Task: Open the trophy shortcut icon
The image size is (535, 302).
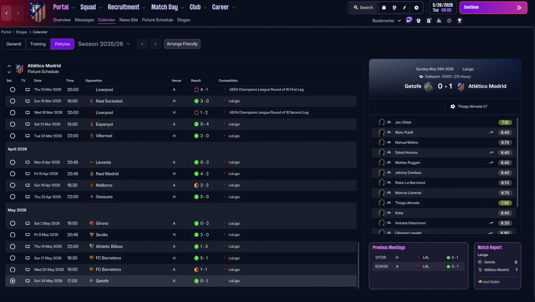Action: (459, 20)
